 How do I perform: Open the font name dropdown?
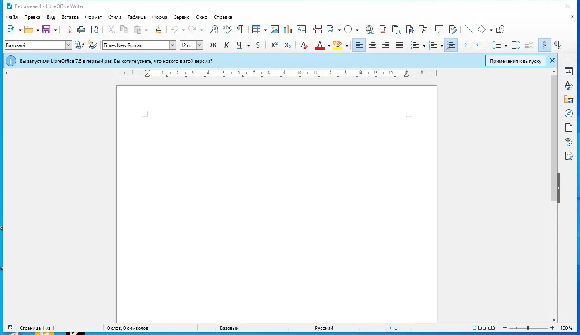172,45
